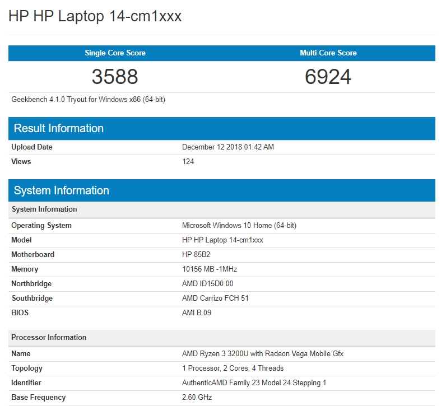The width and height of the screenshot is (446, 406).
Task: Click the Microsoft Windows 10 Home value
Action: [239, 226]
